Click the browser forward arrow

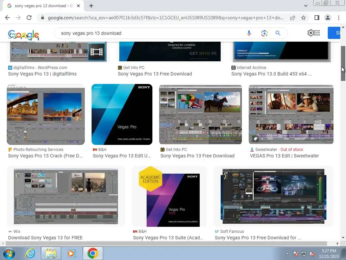[x=18, y=18]
